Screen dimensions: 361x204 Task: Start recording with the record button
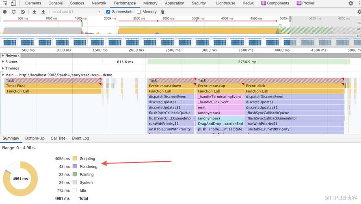(4, 12)
